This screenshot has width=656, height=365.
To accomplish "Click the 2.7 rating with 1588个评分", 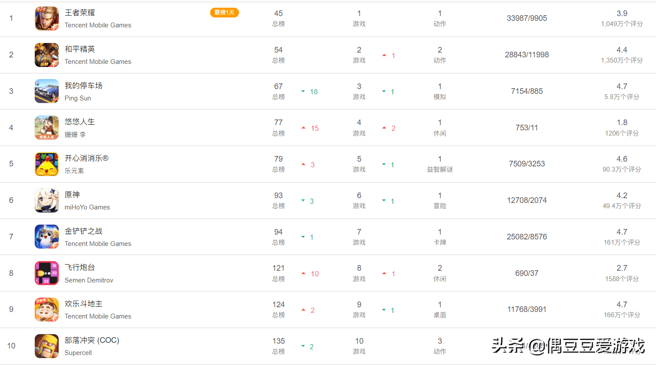I will (x=622, y=273).
